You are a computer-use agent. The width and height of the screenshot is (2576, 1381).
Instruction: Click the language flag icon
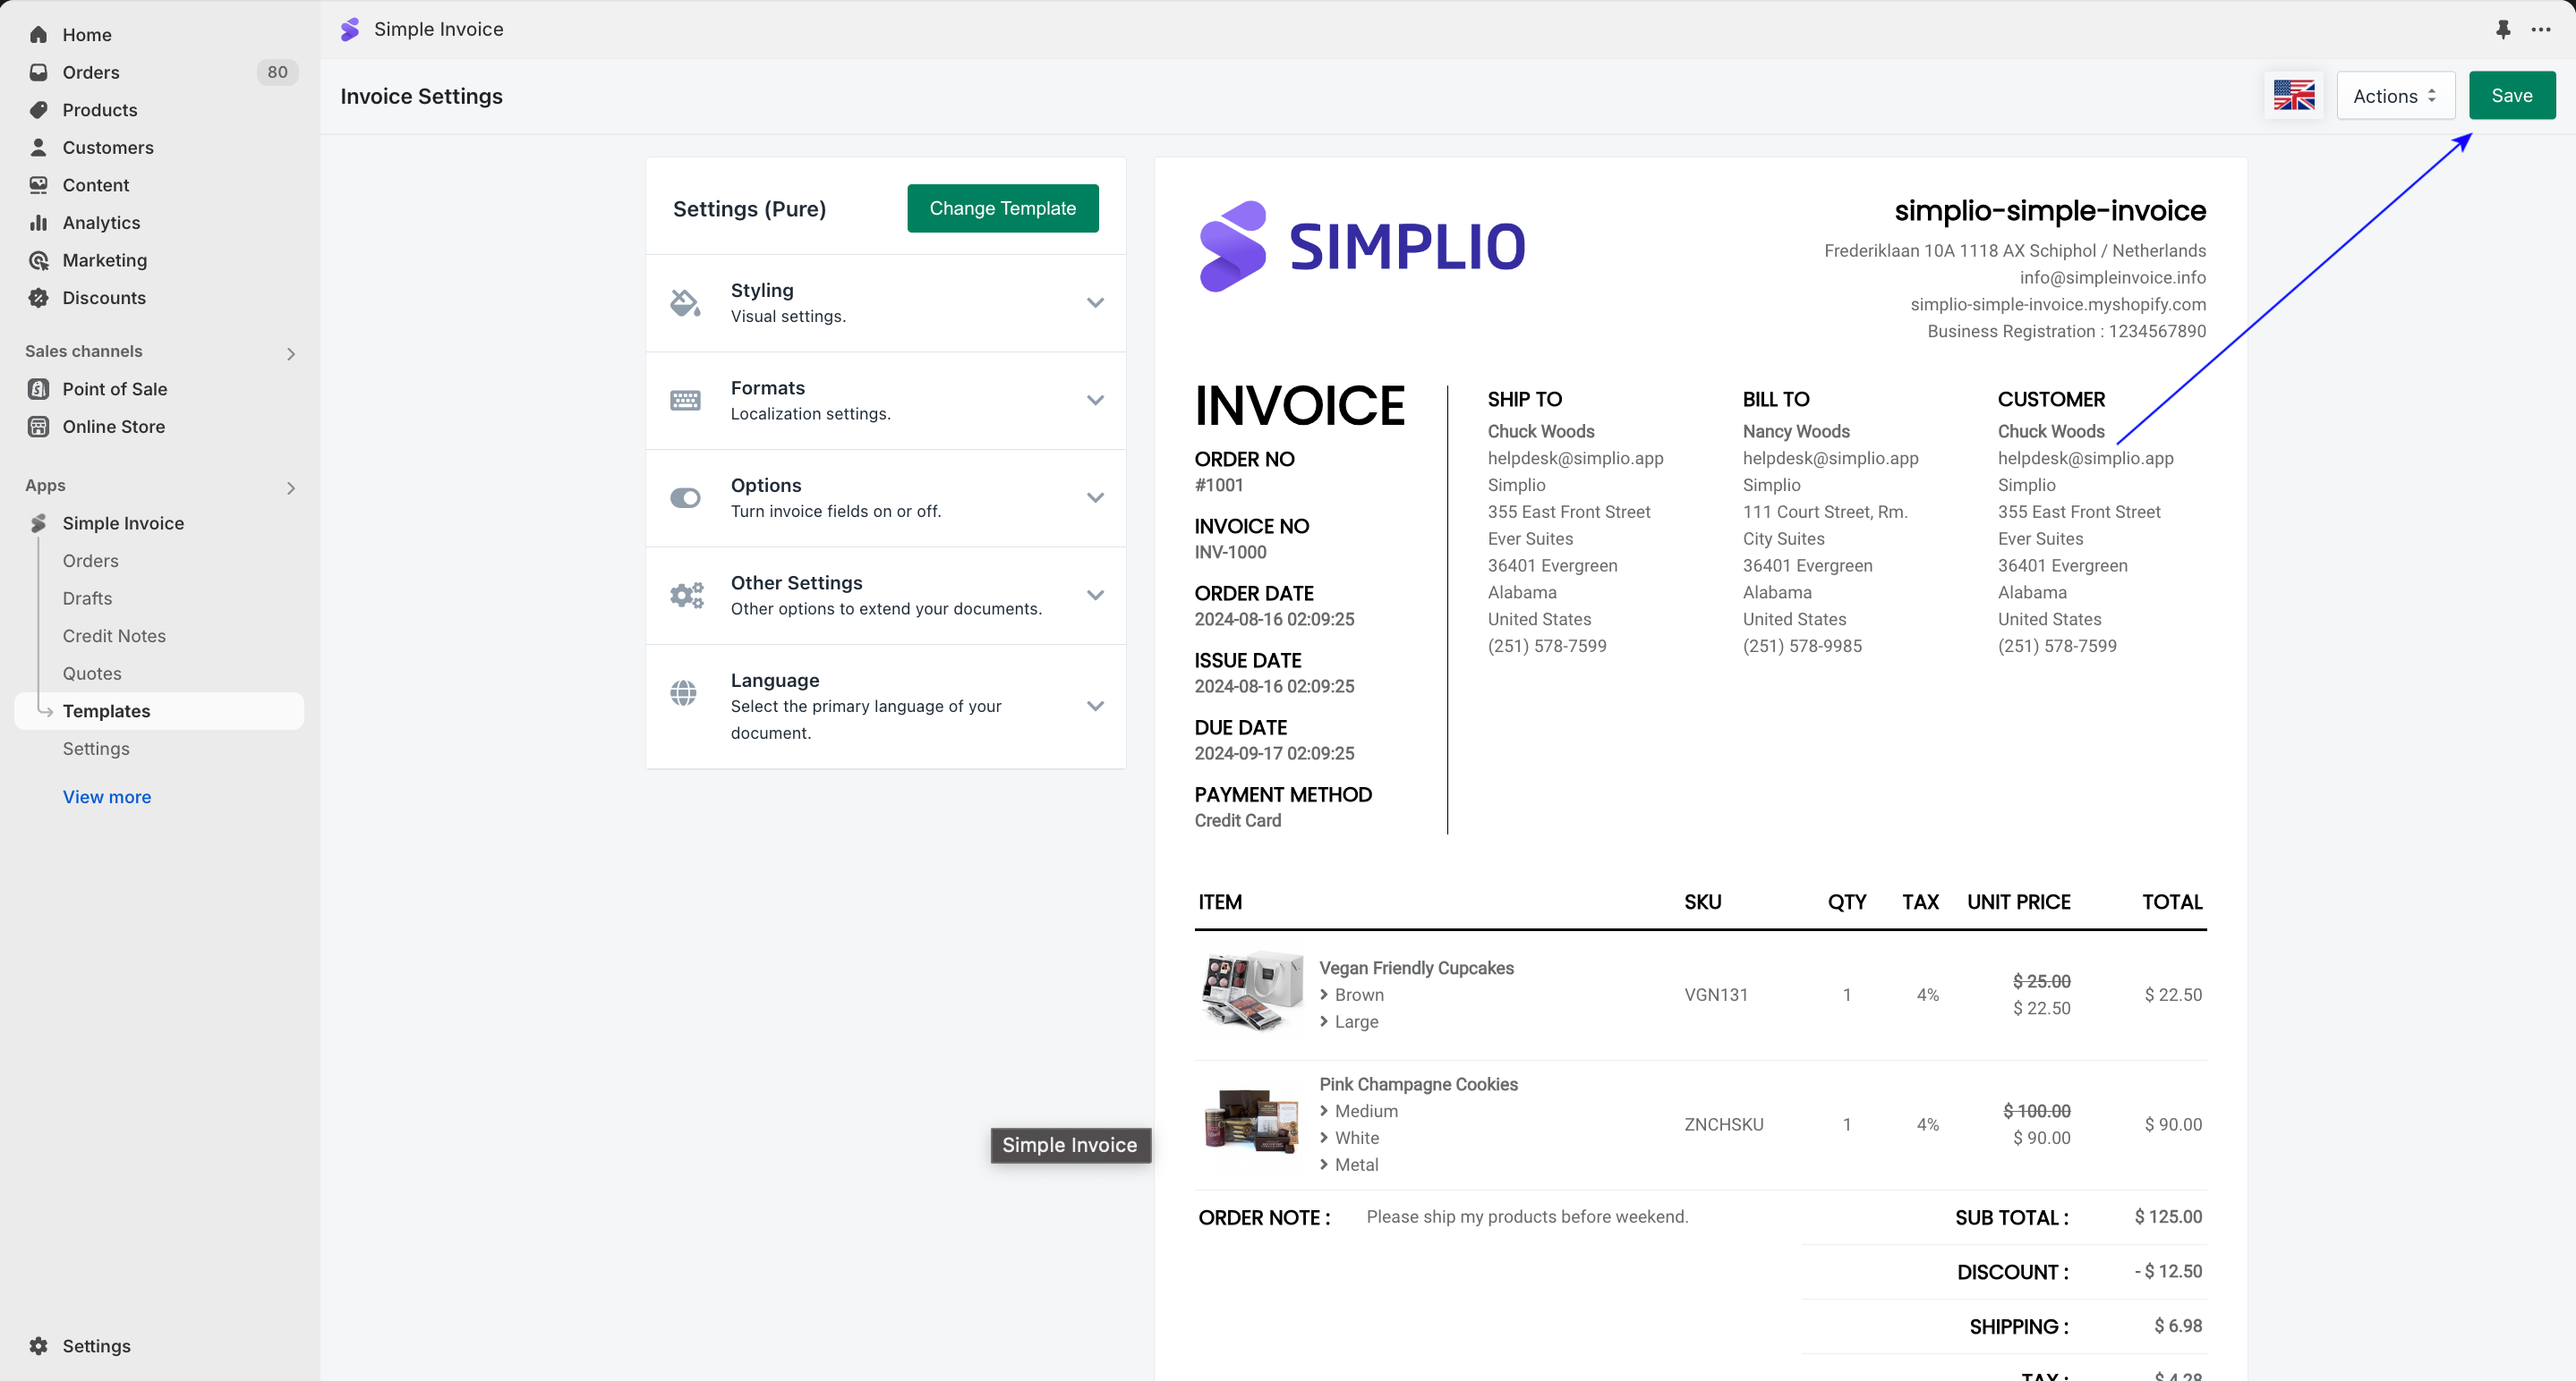tap(2293, 96)
